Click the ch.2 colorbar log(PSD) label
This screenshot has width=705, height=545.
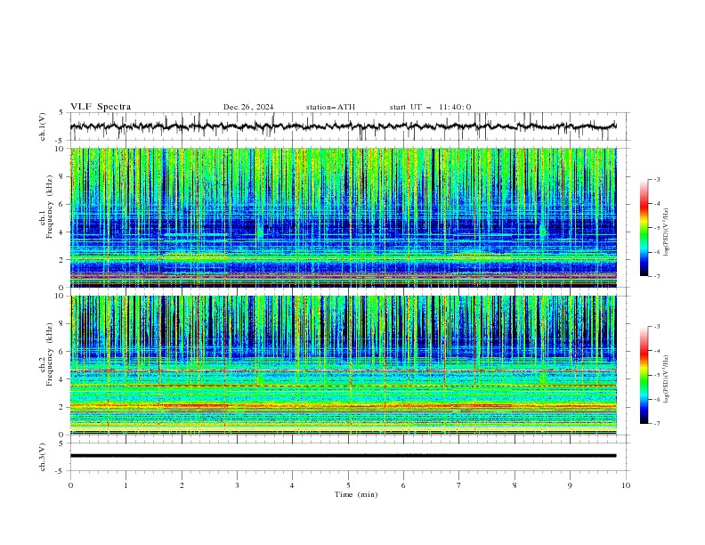pyautogui.click(x=667, y=379)
